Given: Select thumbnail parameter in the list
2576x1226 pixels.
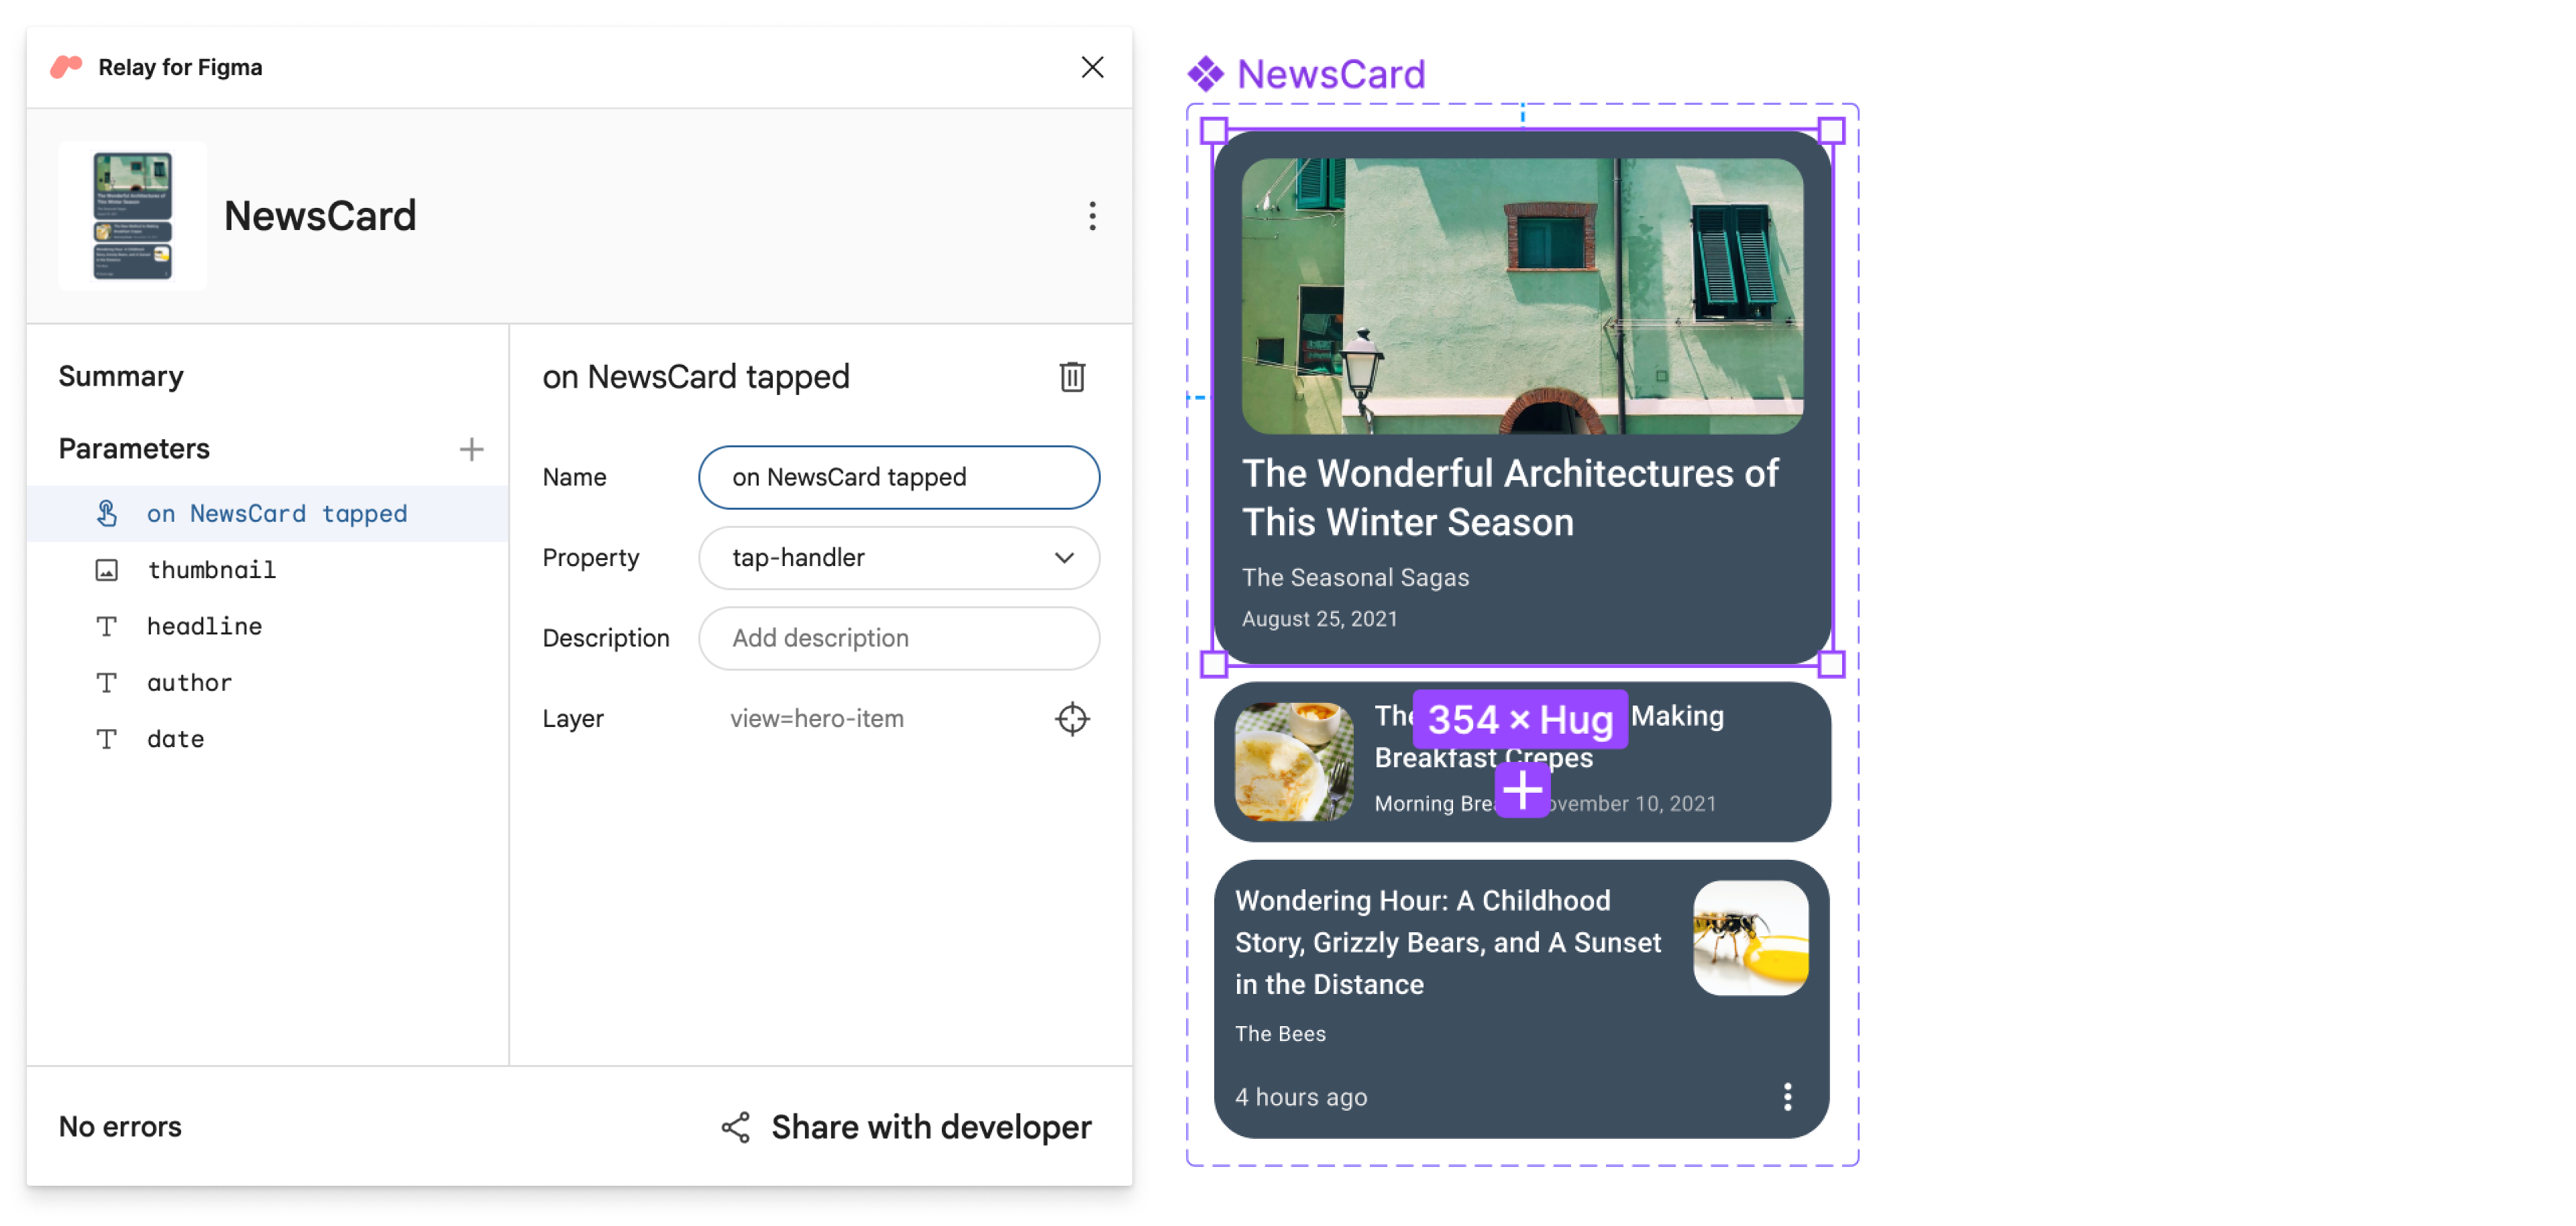Looking at the screenshot, I should pyautogui.click(x=209, y=569).
